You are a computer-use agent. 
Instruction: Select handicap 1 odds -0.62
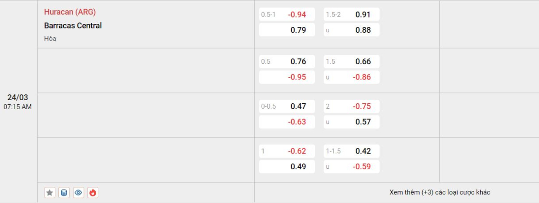point(287,151)
